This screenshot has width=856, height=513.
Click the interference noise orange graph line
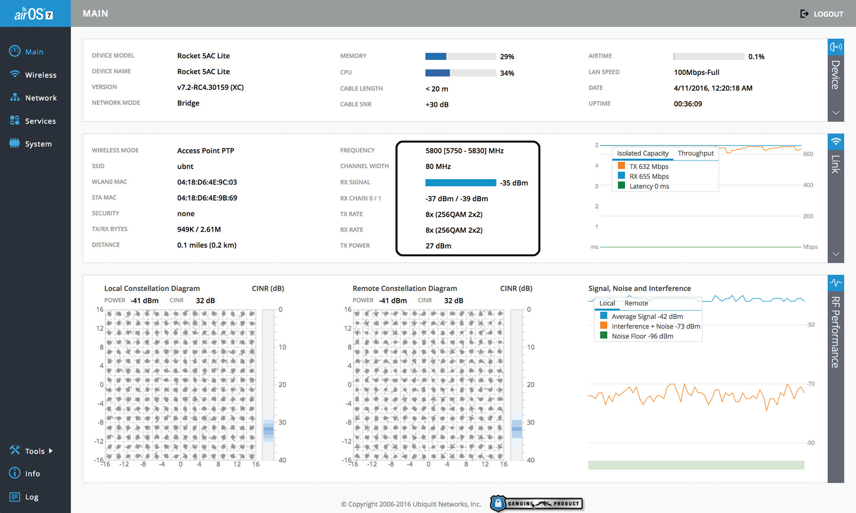696,396
